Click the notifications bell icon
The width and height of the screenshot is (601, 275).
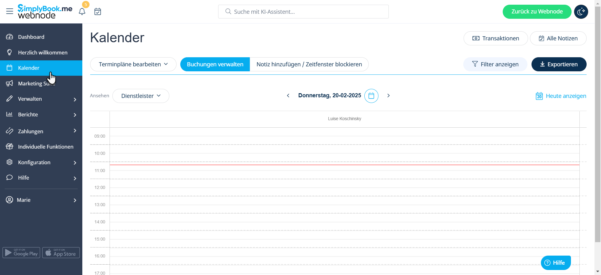(82, 12)
